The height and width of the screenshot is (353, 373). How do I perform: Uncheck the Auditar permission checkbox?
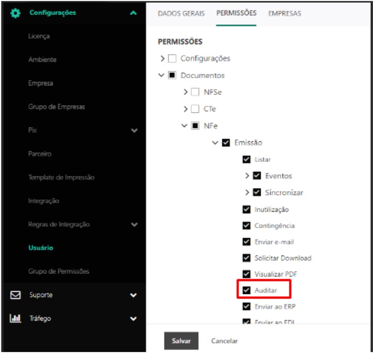[x=247, y=290]
